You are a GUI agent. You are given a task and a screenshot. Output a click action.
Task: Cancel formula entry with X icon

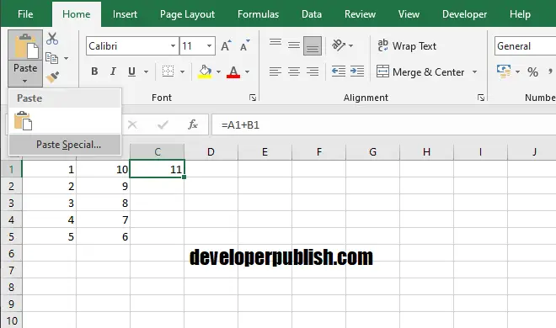click(x=132, y=124)
